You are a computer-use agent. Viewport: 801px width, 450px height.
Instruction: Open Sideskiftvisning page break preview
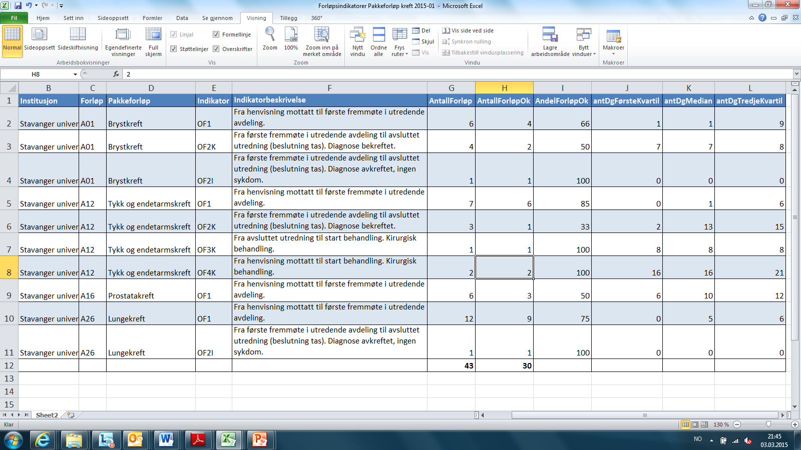pos(78,39)
